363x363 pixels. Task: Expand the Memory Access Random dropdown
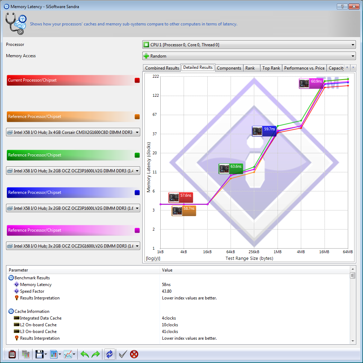click(249, 56)
